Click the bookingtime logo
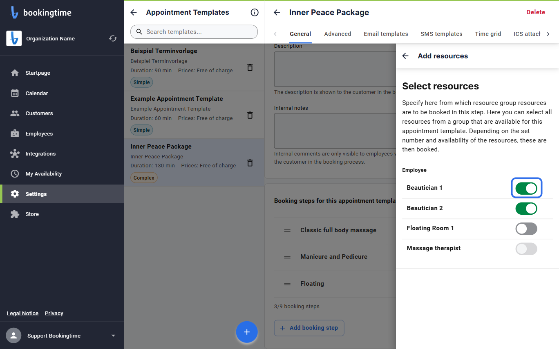The width and height of the screenshot is (559, 349). (41, 13)
